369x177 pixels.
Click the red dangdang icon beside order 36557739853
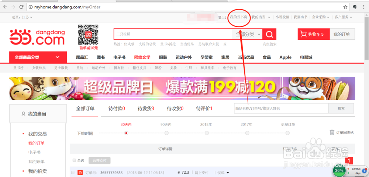[x=80, y=173]
